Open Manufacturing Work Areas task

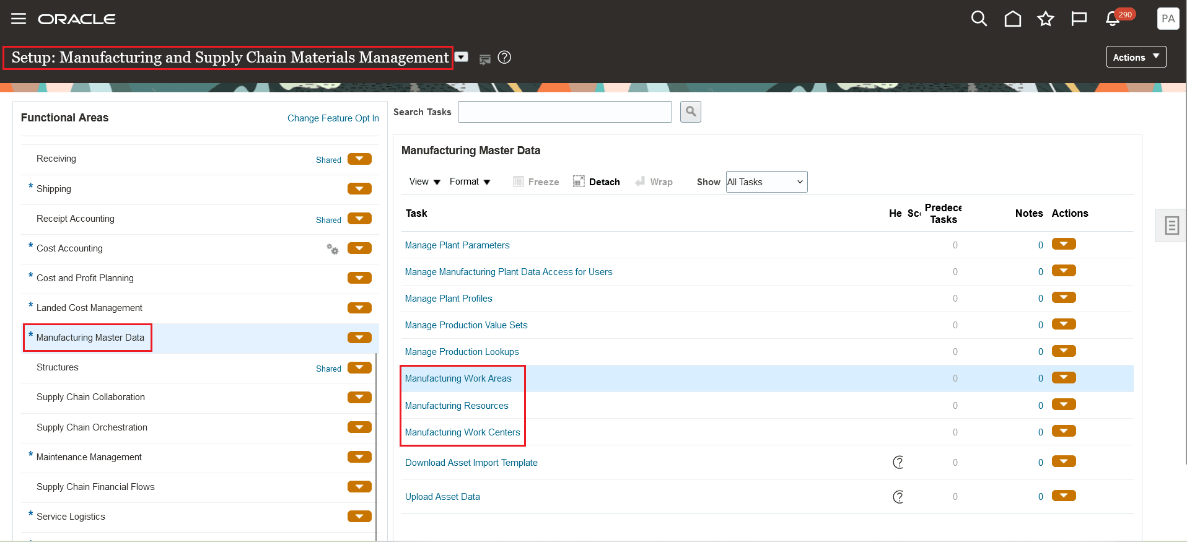pyautogui.click(x=458, y=378)
